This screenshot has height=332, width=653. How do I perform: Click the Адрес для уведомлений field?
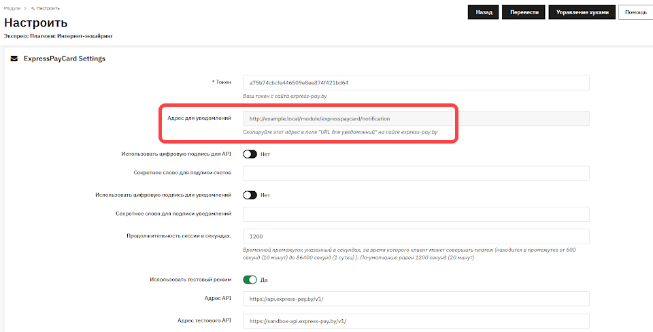click(x=416, y=119)
